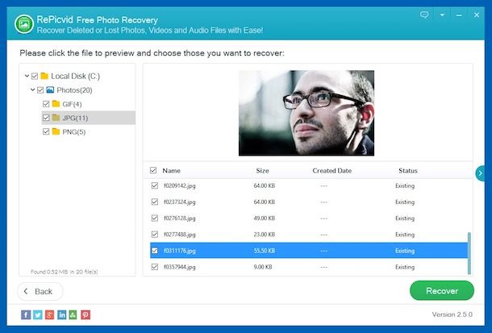
Task: Select highlighted file f0311176.jpg
Action: click(x=180, y=251)
